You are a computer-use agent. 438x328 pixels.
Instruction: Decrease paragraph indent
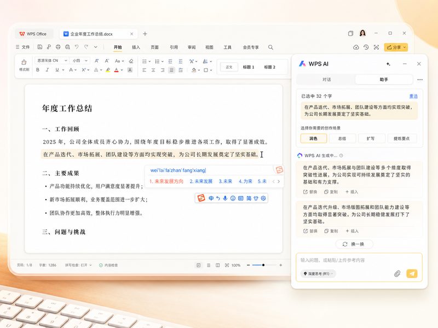click(x=170, y=61)
